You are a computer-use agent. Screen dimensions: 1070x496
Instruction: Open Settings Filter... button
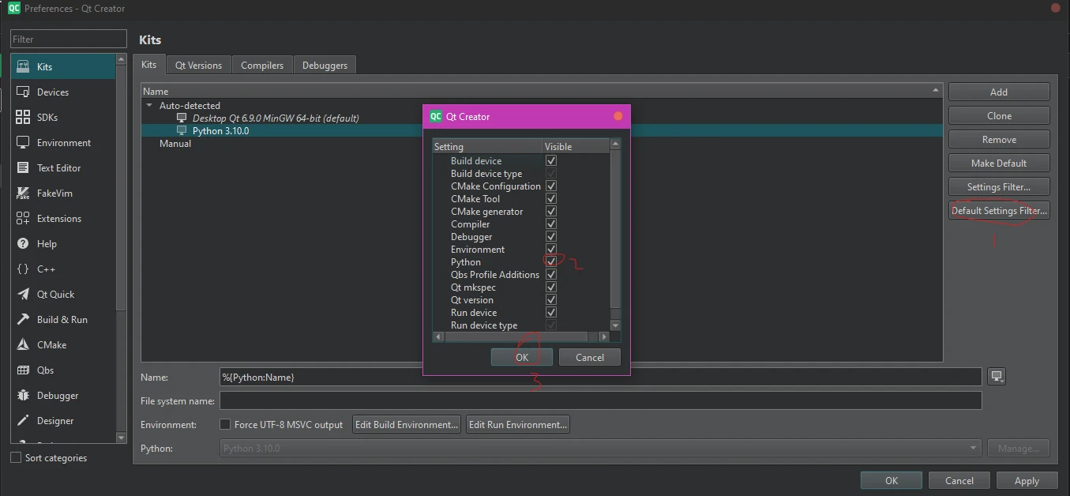pos(999,187)
